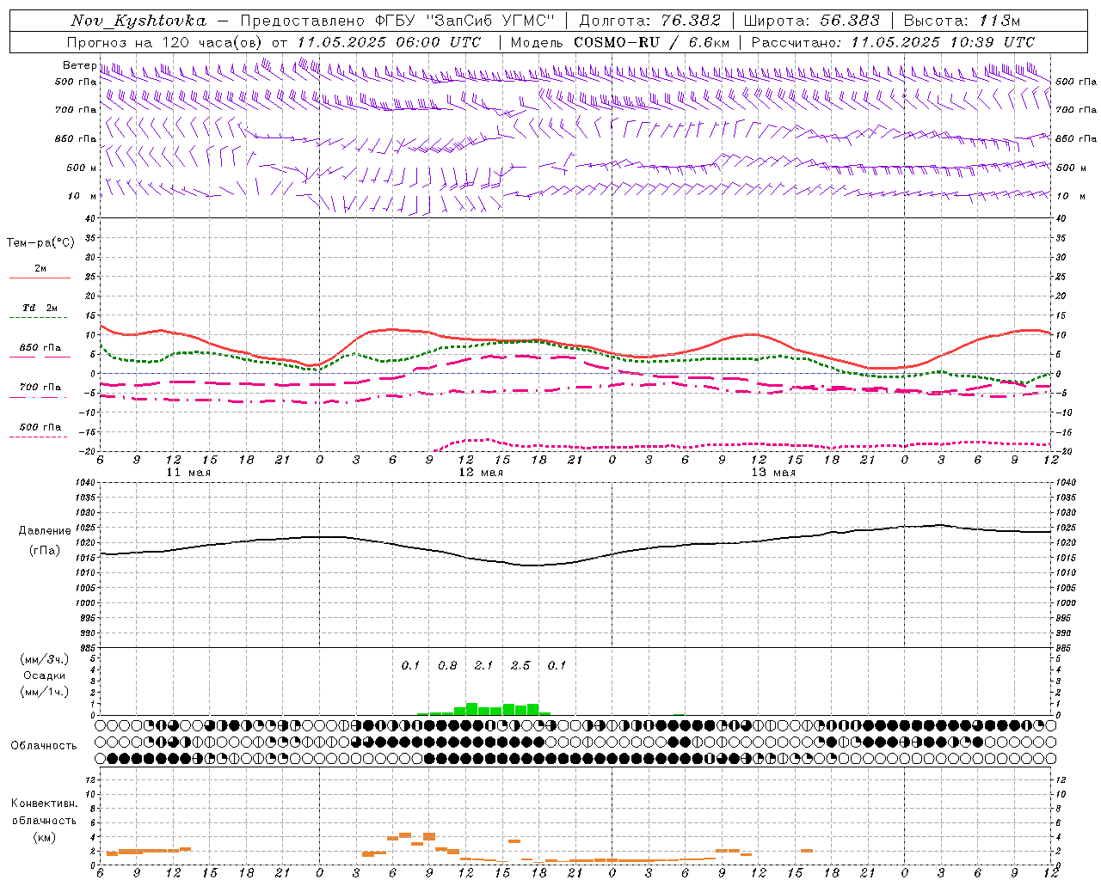Click the station name Nov_Kyshtovka

click(x=138, y=21)
